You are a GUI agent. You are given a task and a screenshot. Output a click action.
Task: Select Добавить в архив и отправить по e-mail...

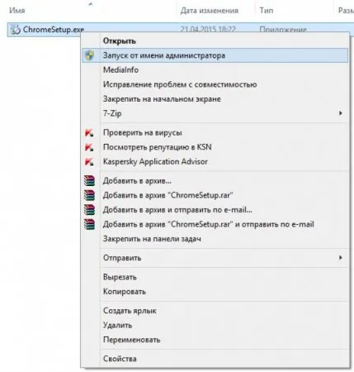(215, 210)
